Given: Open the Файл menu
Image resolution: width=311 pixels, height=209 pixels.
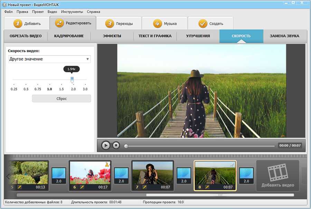Looking at the screenshot, I should point(9,12).
